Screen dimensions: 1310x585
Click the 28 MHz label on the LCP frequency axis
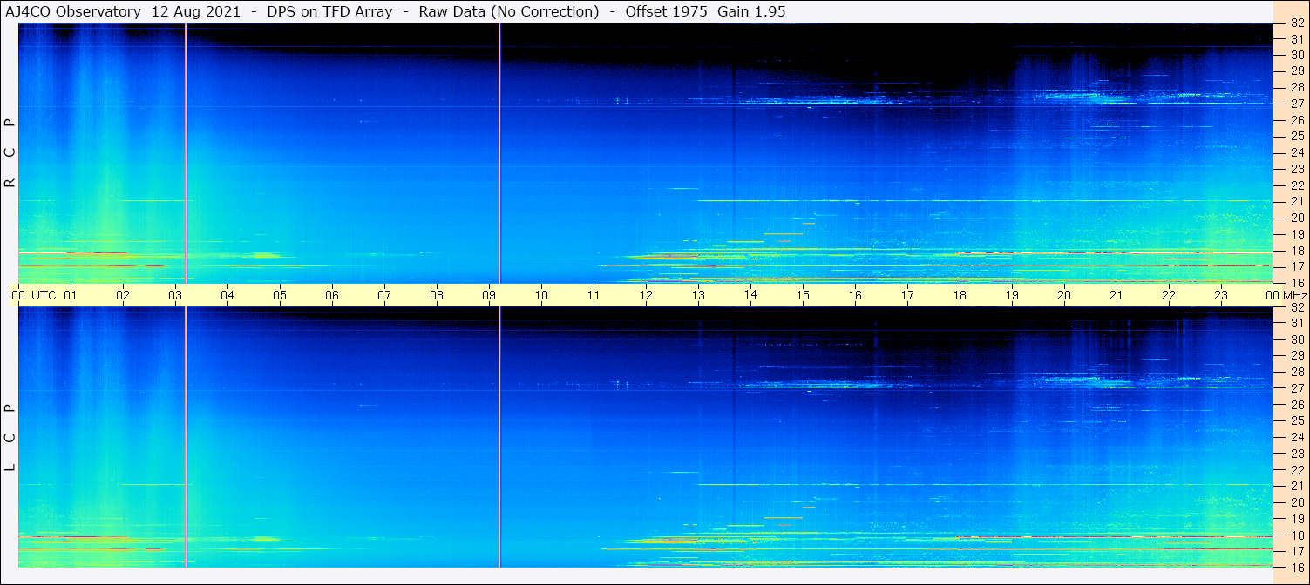1296,372
